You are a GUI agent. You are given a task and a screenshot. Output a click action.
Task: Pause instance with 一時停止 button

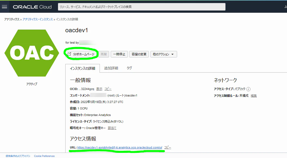click(x=119, y=54)
